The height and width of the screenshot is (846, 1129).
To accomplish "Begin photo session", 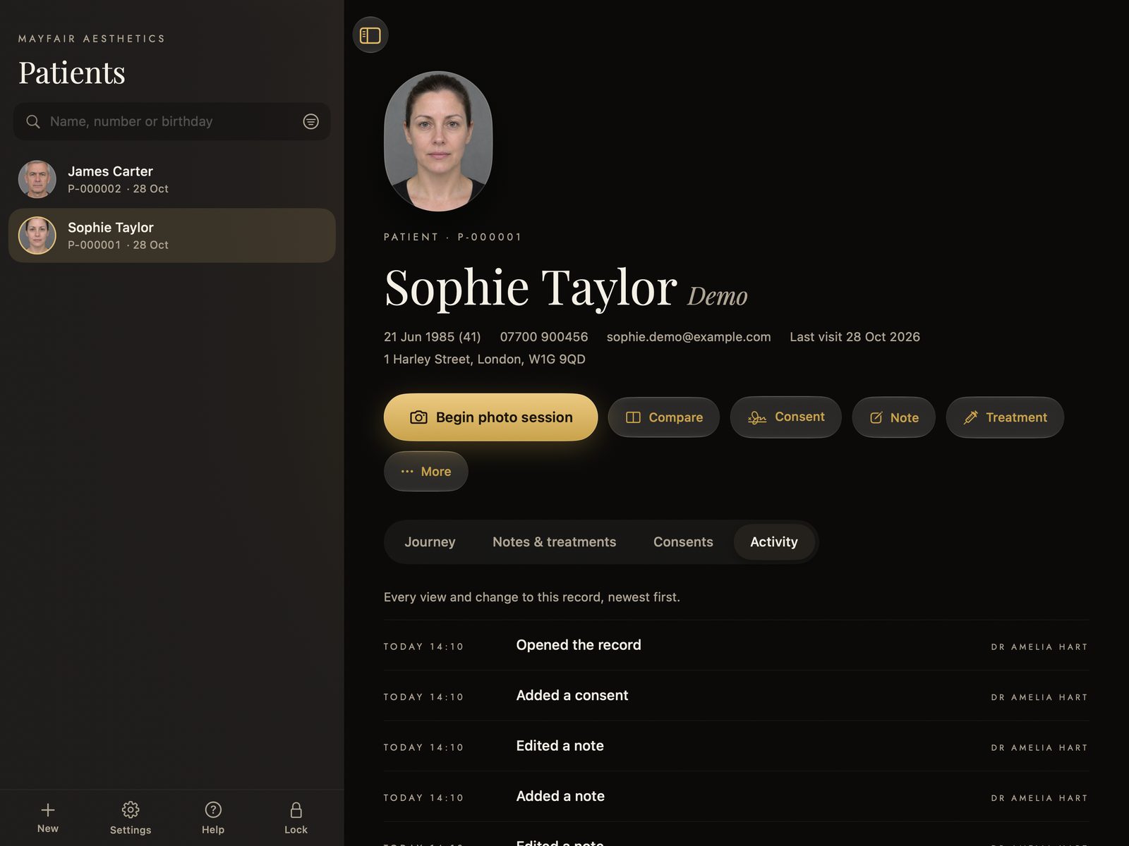I will pyautogui.click(x=490, y=417).
